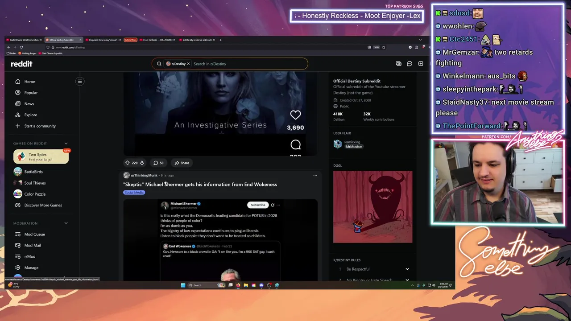Share the Investigative Series post
The width and height of the screenshot is (571, 321).
point(182,163)
